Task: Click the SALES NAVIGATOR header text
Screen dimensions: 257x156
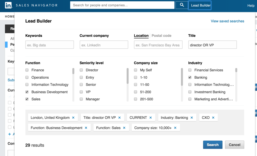Action: (x=36, y=5)
